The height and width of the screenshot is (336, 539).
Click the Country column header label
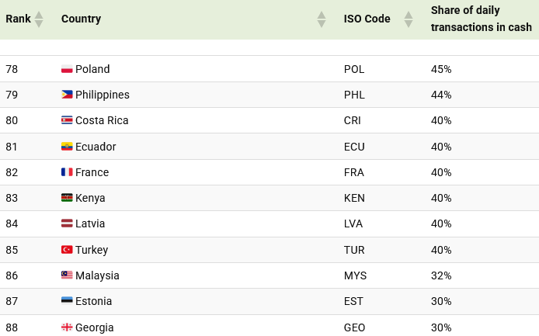(81, 19)
